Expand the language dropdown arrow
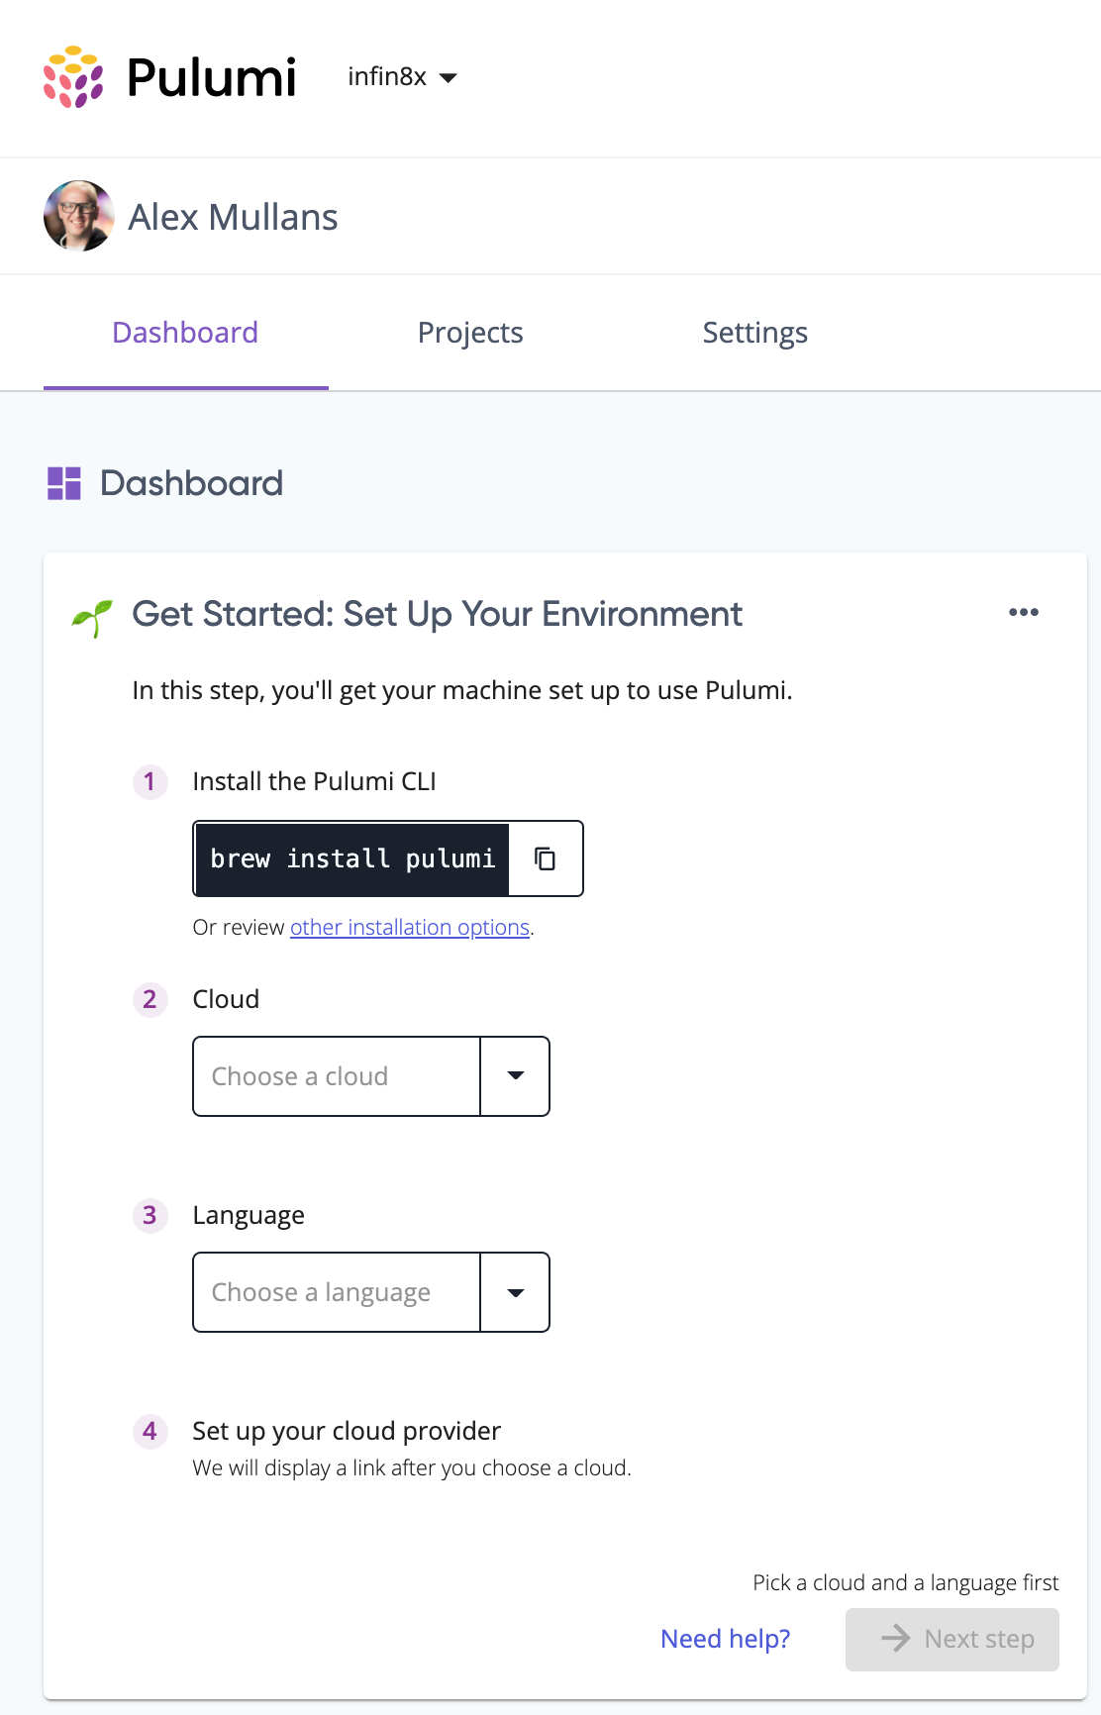Viewport: 1101px width, 1715px height. click(x=515, y=1292)
